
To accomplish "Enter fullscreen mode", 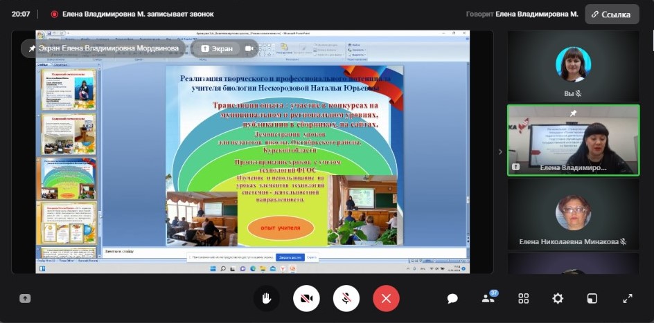I will pos(628,298).
